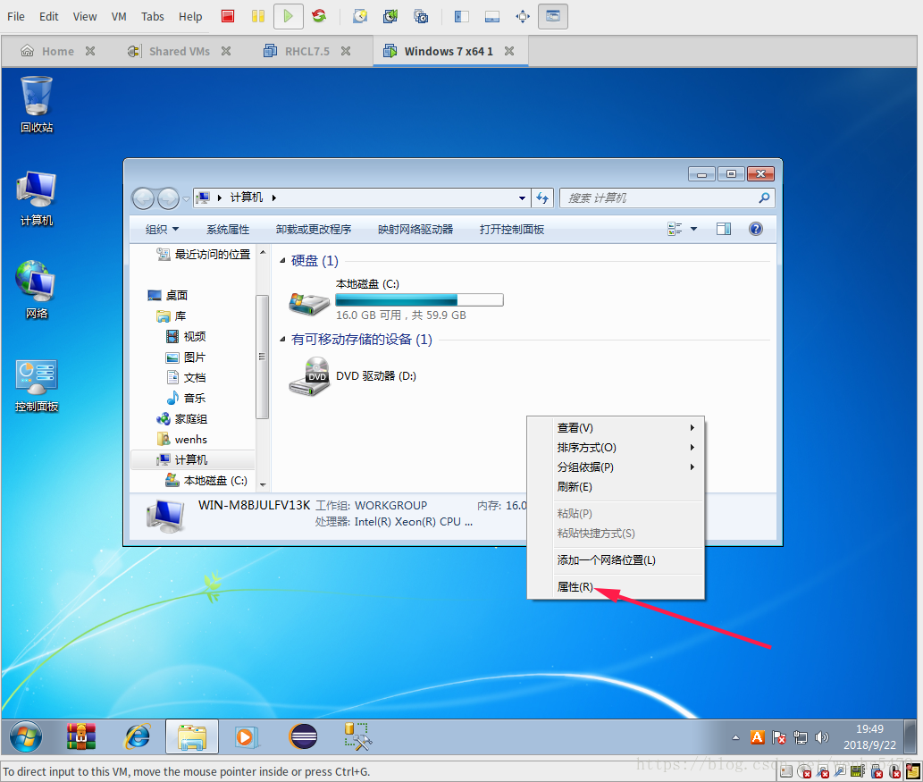Click the Unity mode toolbar icon

553,16
